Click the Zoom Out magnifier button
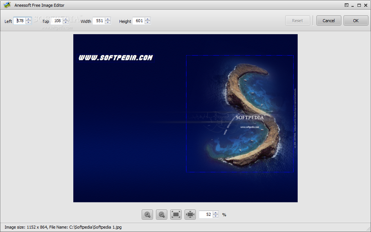Screen dimensions: 371x232 pyautogui.click(x=162, y=214)
